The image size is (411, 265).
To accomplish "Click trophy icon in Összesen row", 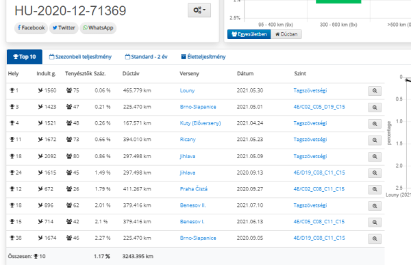I will [36, 256].
